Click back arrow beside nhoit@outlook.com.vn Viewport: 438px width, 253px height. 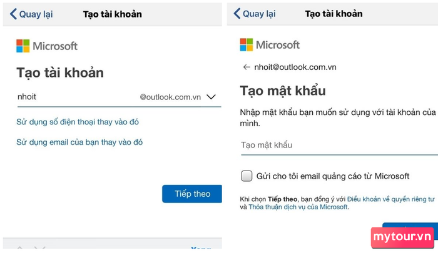click(x=247, y=67)
